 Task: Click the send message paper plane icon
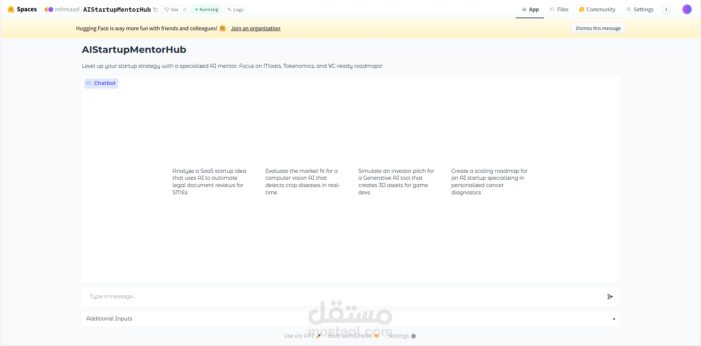coord(610,296)
